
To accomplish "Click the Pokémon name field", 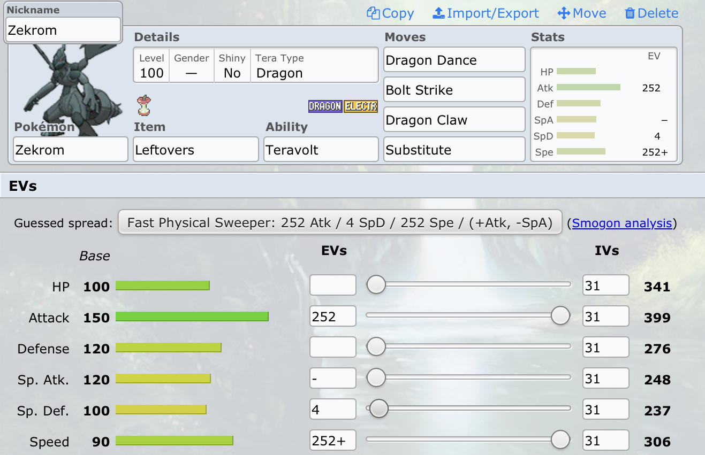I will 71,149.
